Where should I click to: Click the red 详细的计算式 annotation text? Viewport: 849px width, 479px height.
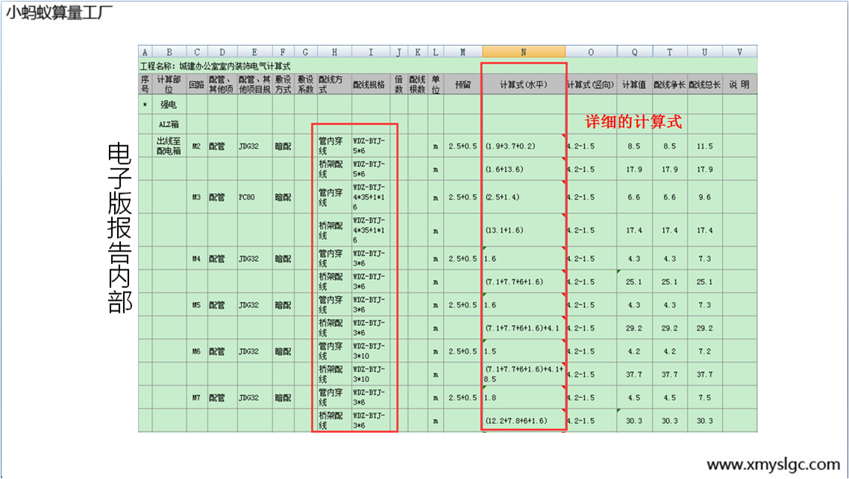[x=633, y=122]
